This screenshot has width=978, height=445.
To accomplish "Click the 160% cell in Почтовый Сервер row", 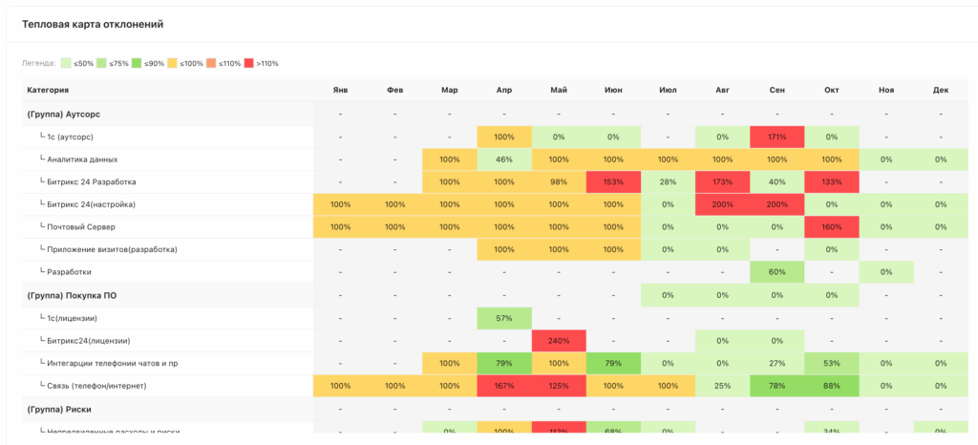I will pos(832,227).
